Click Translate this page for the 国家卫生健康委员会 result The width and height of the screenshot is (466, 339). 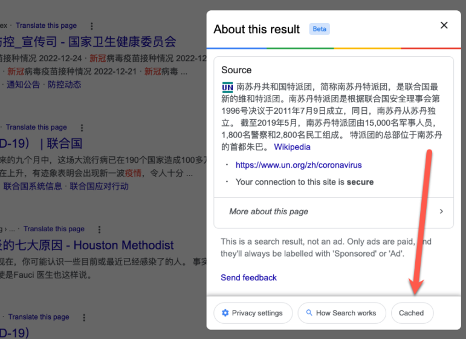click(x=46, y=25)
